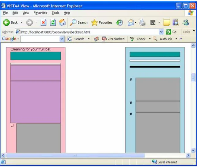Click the 239 blocked text

tap(116, 39)
